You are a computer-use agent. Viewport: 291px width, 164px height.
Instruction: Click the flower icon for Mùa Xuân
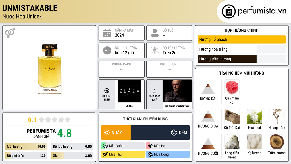click(x=105, y=146)
